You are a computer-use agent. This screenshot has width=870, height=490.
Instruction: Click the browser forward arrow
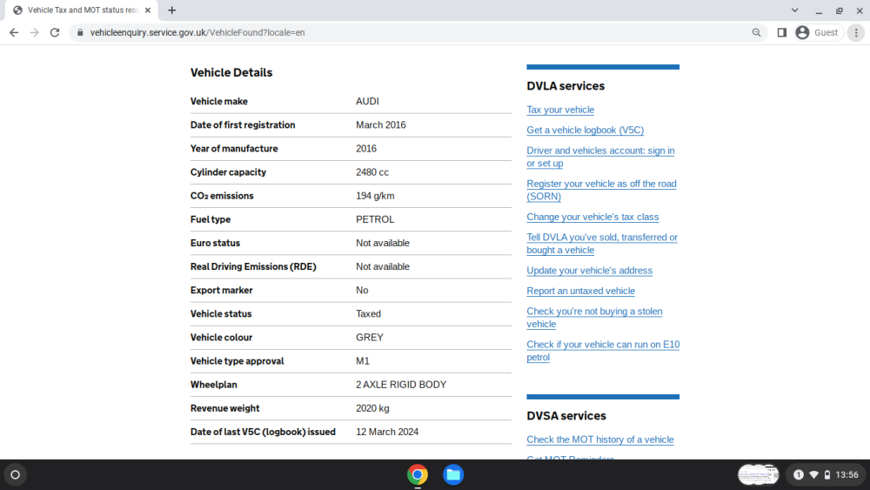click(x=35, y=33)
